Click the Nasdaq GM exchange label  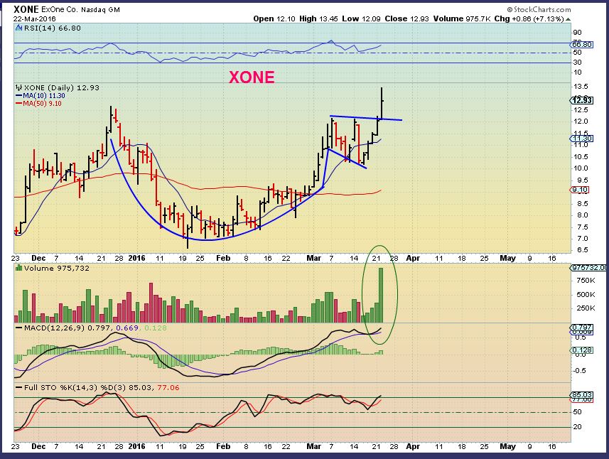[100, 10]
